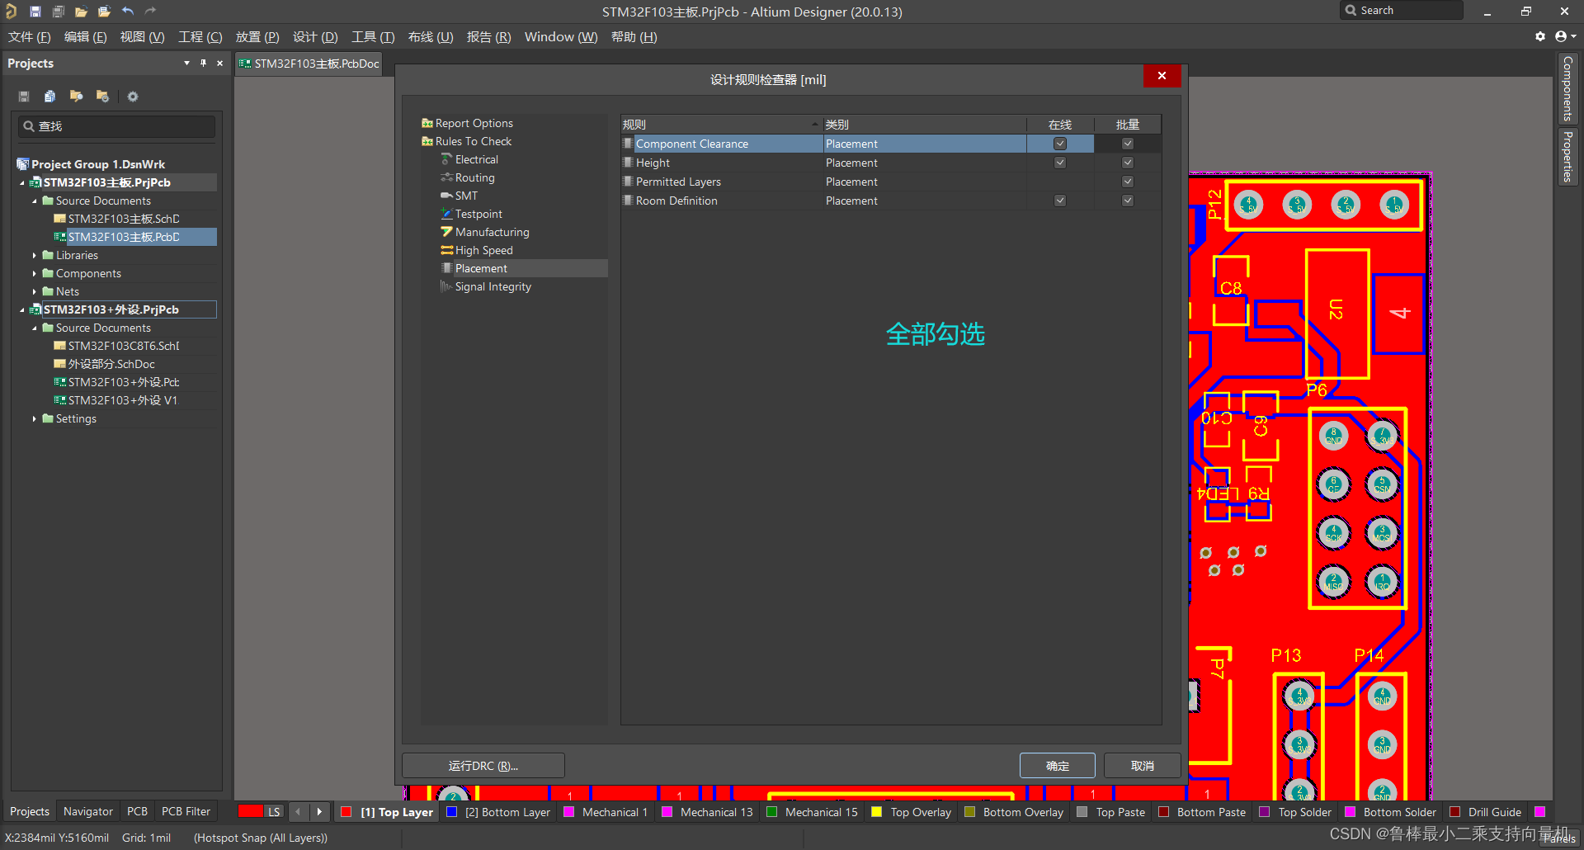Image resolution: width=1584 pixels, height=850 pixels.
Task: Select Electrical rules category
Action: 476,159
